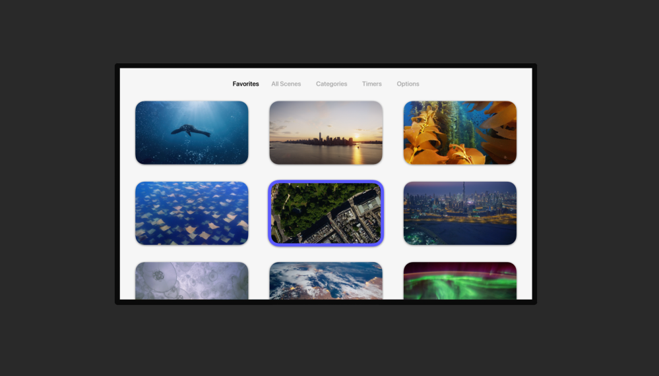This screenshot has width=659, height=376.
Task: Open the orange kelp forest scene
Action: pyautogui.click(x=460, y=132)
